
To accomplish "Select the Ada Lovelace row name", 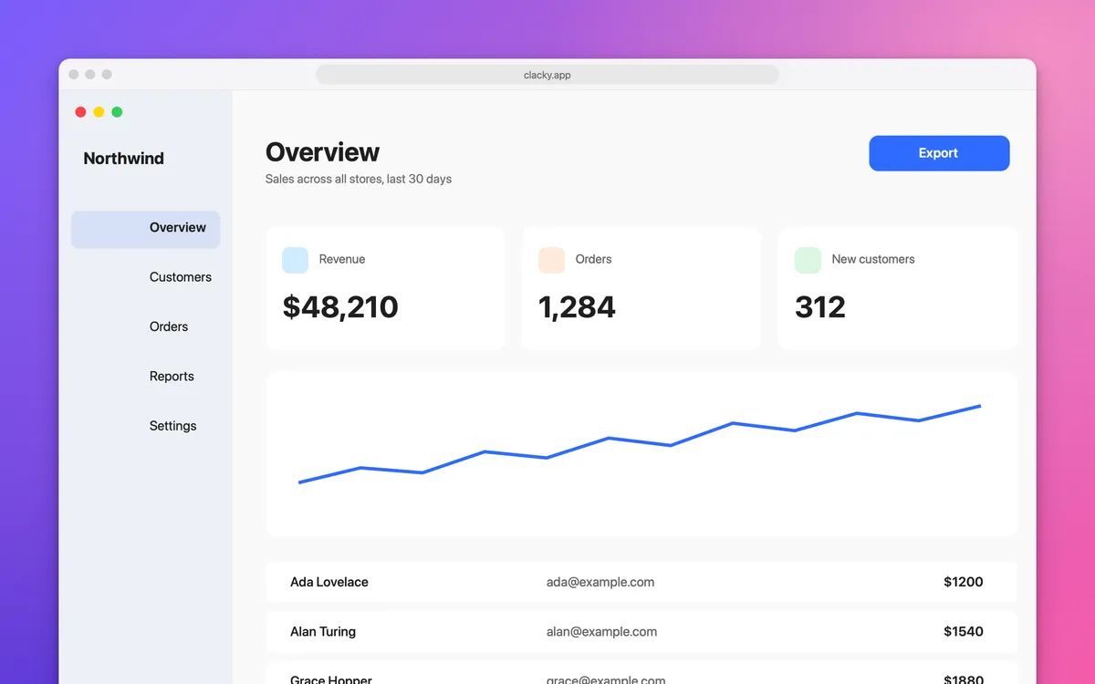I will (x=329, y=582).
